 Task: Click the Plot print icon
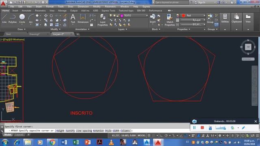[x=43, y=2]
